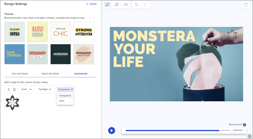253x139 pixels.
Task: Close the Design Settings panel
Action: pyautogui.click(x=91, y=4)
